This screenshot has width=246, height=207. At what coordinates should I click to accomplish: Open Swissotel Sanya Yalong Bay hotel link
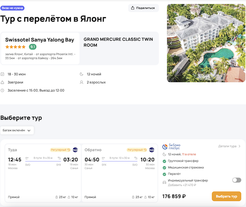click(40, 40)
